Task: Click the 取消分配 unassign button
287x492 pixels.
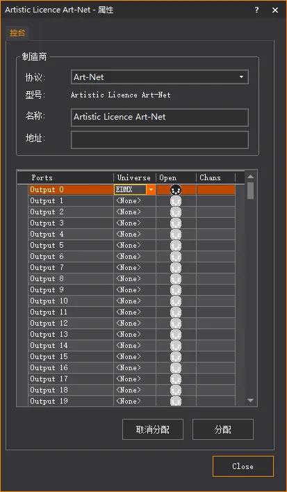Action: (153, 429)
